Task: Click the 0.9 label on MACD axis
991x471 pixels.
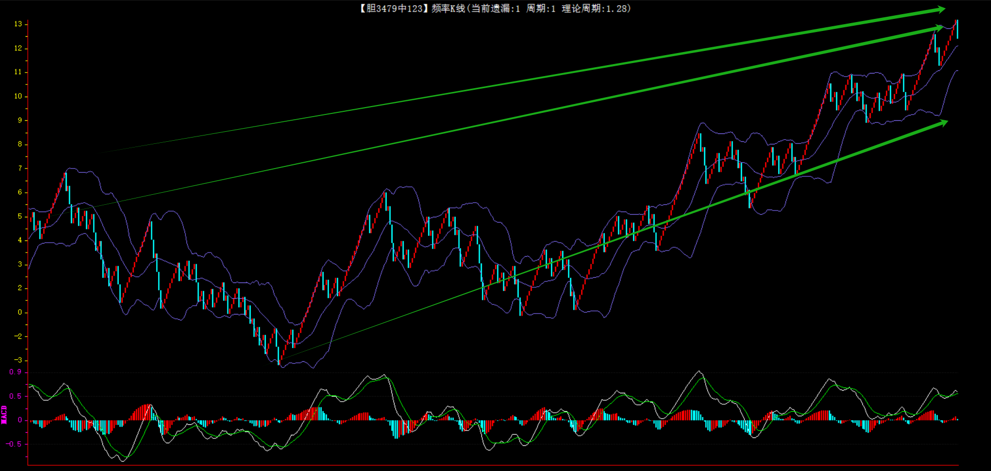Action: [x=16, y=372]
